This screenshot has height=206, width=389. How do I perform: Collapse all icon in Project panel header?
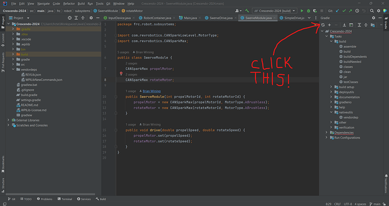[x=83, y=18]
